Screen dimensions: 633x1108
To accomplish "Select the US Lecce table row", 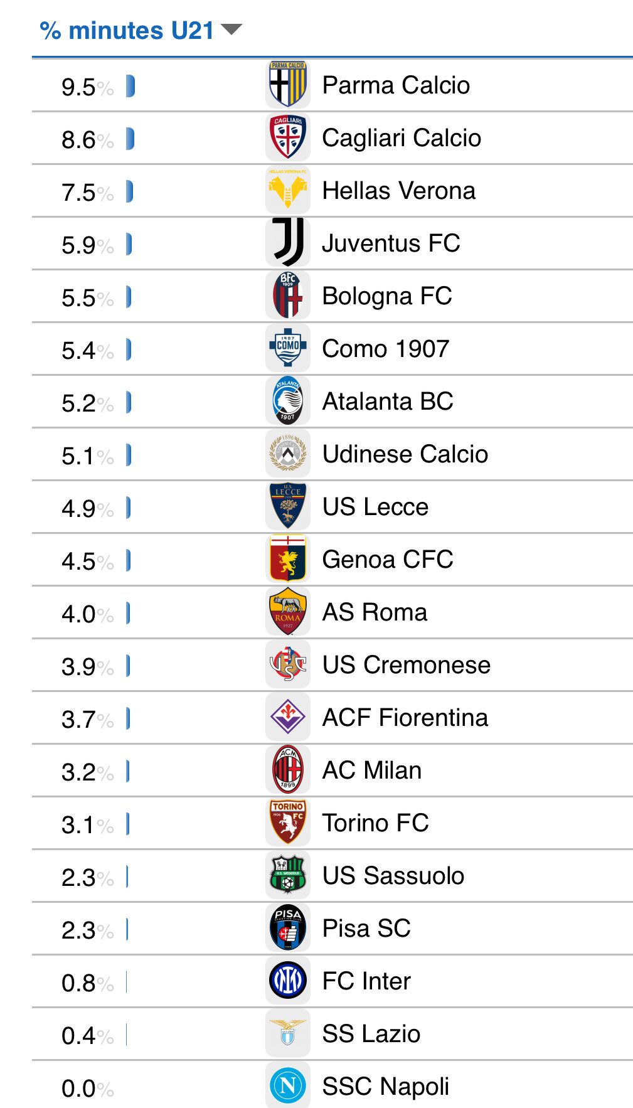I will point(376,506).
